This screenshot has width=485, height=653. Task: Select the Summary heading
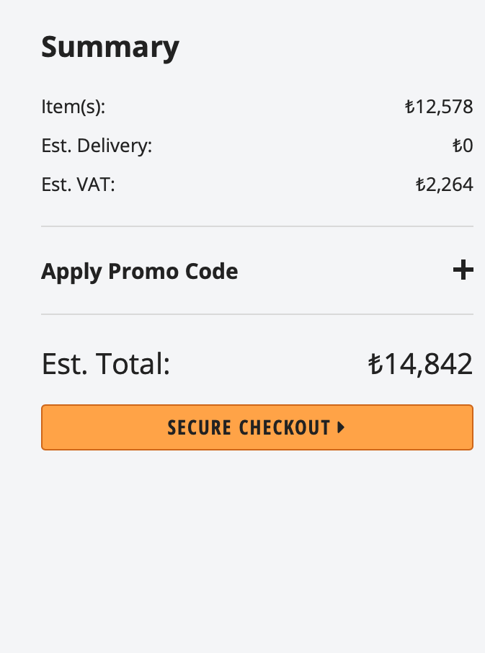pos(110,48)
